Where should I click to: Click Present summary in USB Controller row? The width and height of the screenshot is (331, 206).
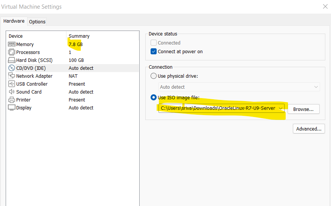pyautogui.click(x=77, y=84)
